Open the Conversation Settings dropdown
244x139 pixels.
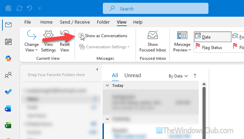pyautogui.click(x=104, y=47)
